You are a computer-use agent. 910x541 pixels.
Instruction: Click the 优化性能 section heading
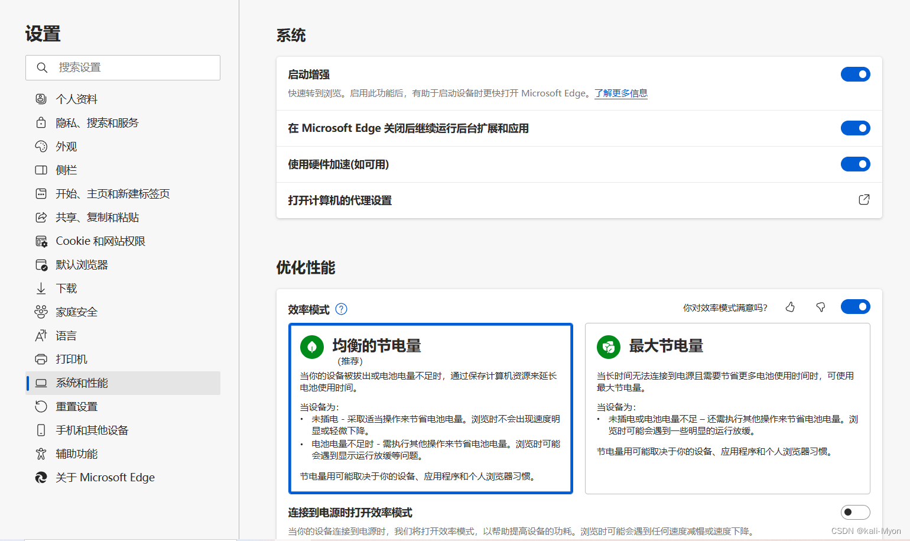coord(305,268)
